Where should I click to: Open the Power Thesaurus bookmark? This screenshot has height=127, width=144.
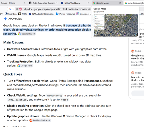coord(65,14)
